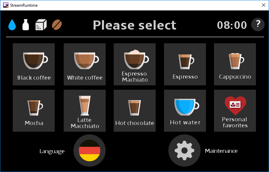This screenshot has height=172, width=269.
Task: Select the Espresso drink
Action: (185, 64)
